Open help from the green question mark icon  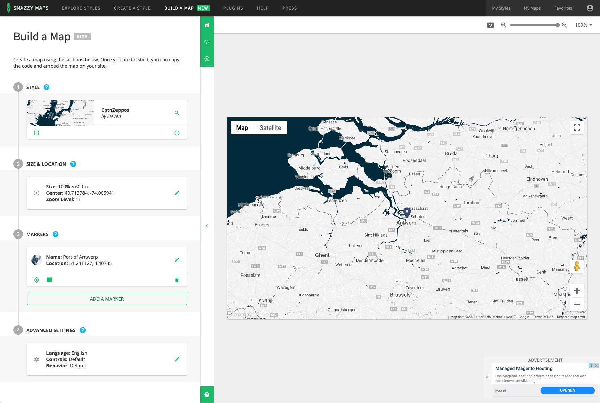(x=207, y=395)
